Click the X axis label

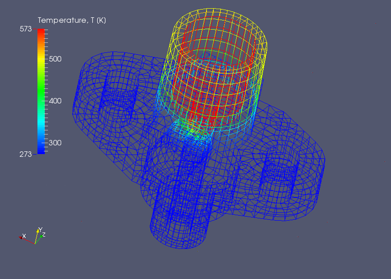24,236
